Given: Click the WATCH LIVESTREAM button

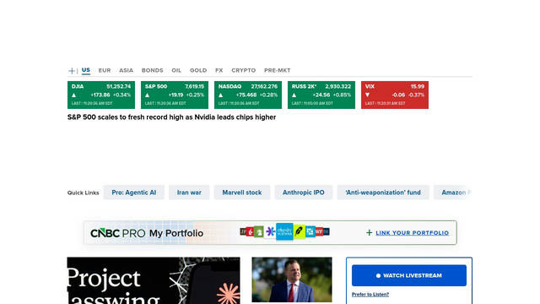Looking at the screenshot, I should click(x=409, y=275).
